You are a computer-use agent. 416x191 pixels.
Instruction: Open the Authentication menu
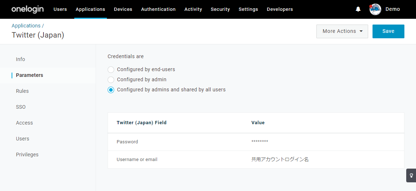tap(158, 9)
